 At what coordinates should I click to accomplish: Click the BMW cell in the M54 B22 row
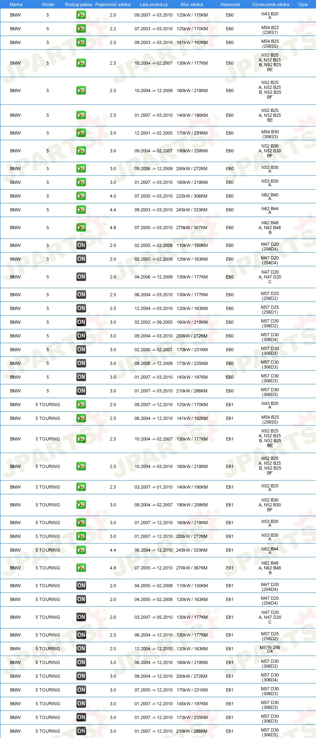point(15,29)
